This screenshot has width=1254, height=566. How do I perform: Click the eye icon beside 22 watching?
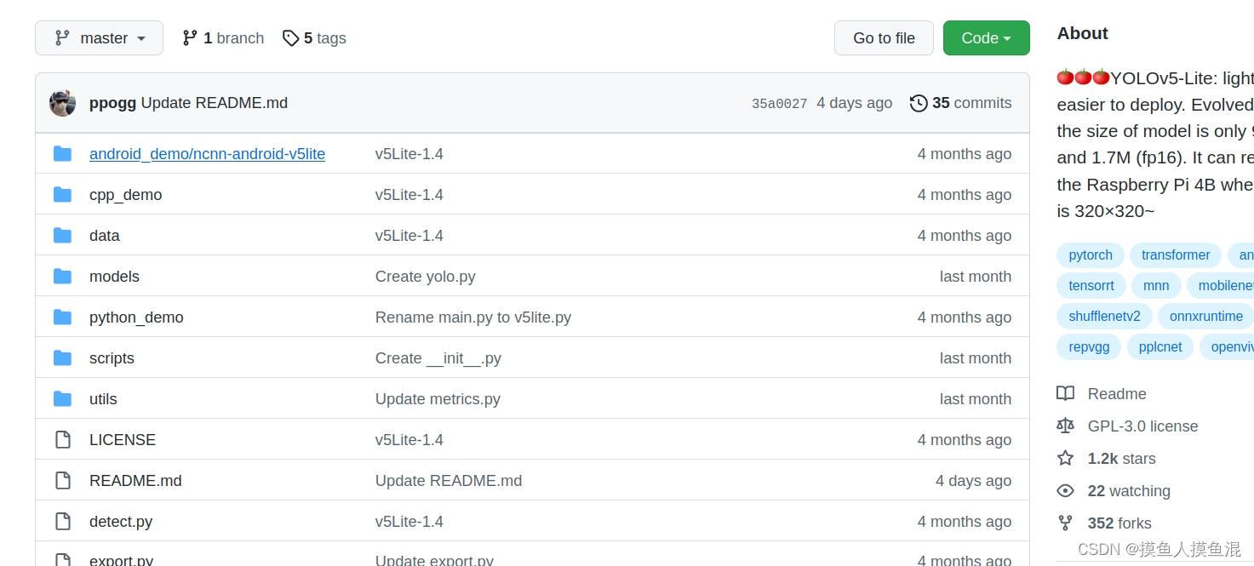coord(1065,491)
